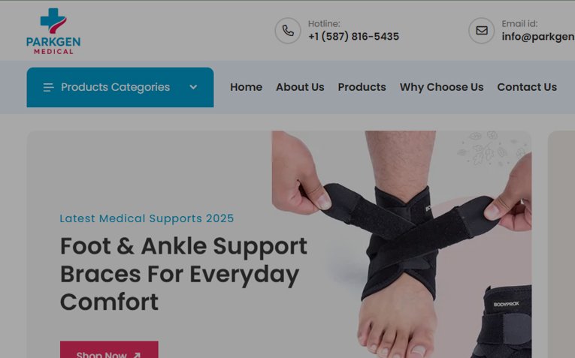Image resolution: width=575 pixels, height=358 pixels.
Task: Click the Foot & Ankle Support Braces heading
Action: coord(183,274)
